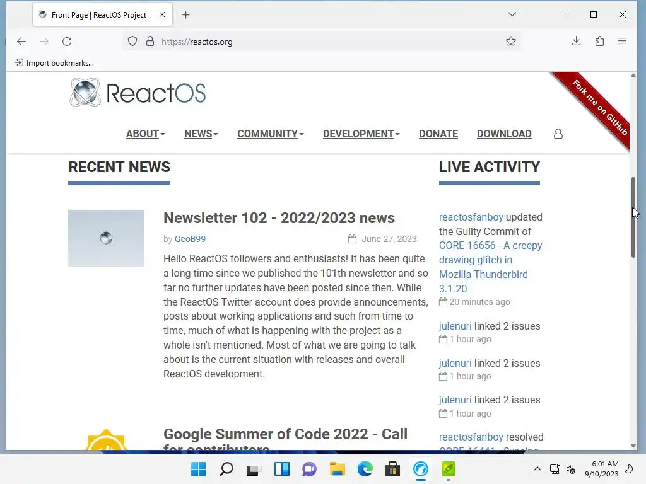Click the '20 minutes ago' activity timestamp

(479, 302)
